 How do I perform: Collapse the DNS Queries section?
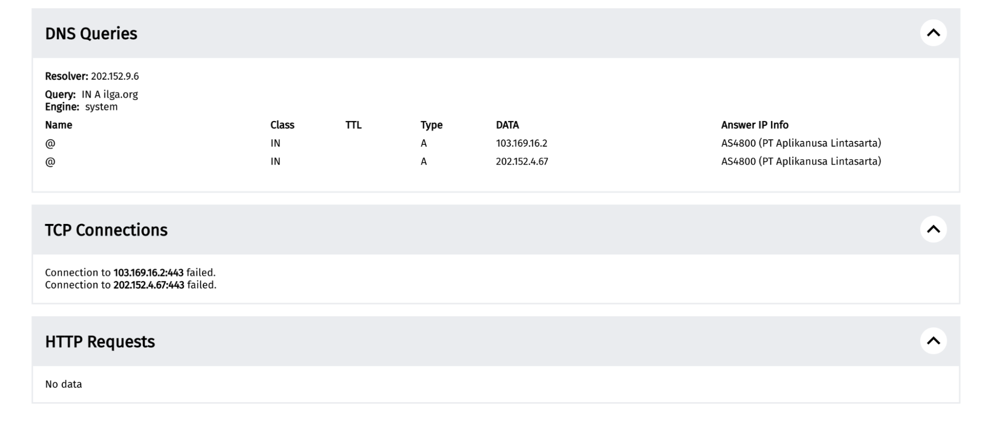(x=933, y=33)
